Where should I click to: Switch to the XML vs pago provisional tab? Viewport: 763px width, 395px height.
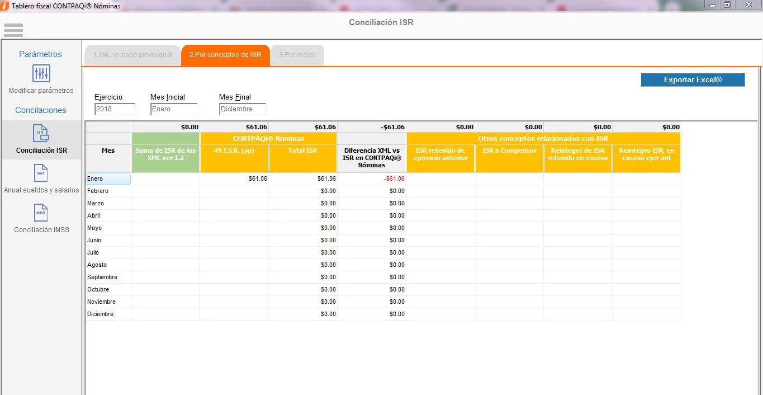click(x=132, y=55)
